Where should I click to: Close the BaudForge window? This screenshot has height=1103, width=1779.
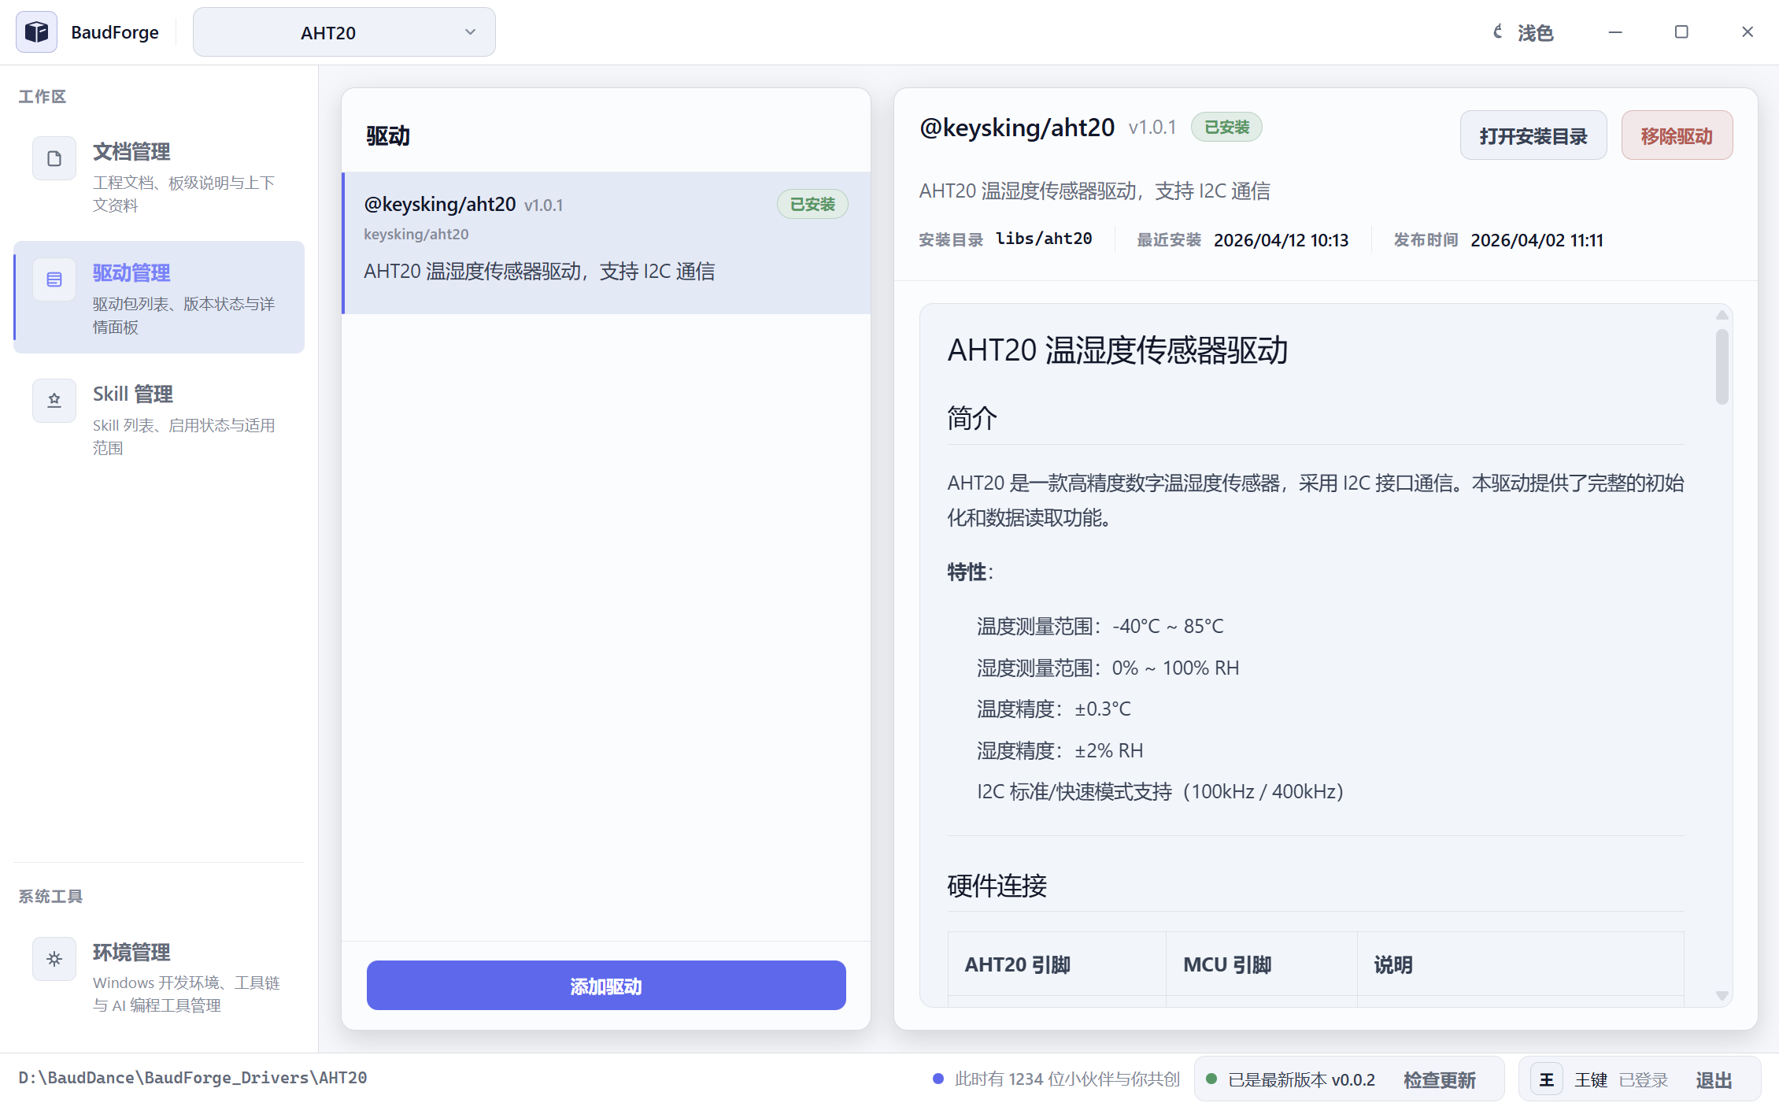click(1748, 32)
